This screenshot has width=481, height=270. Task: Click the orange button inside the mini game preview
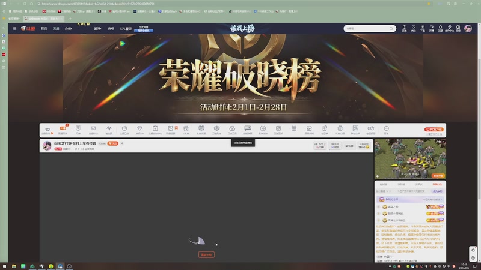[438, 176]
